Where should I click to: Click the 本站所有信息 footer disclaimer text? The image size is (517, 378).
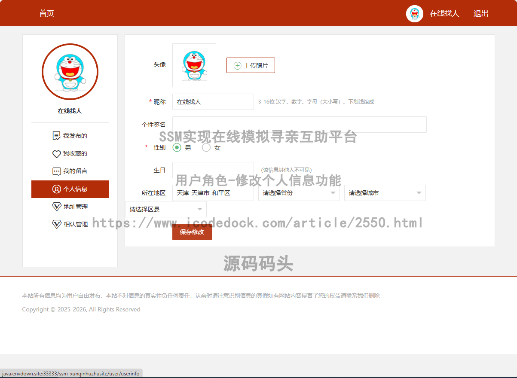point(201,296)
